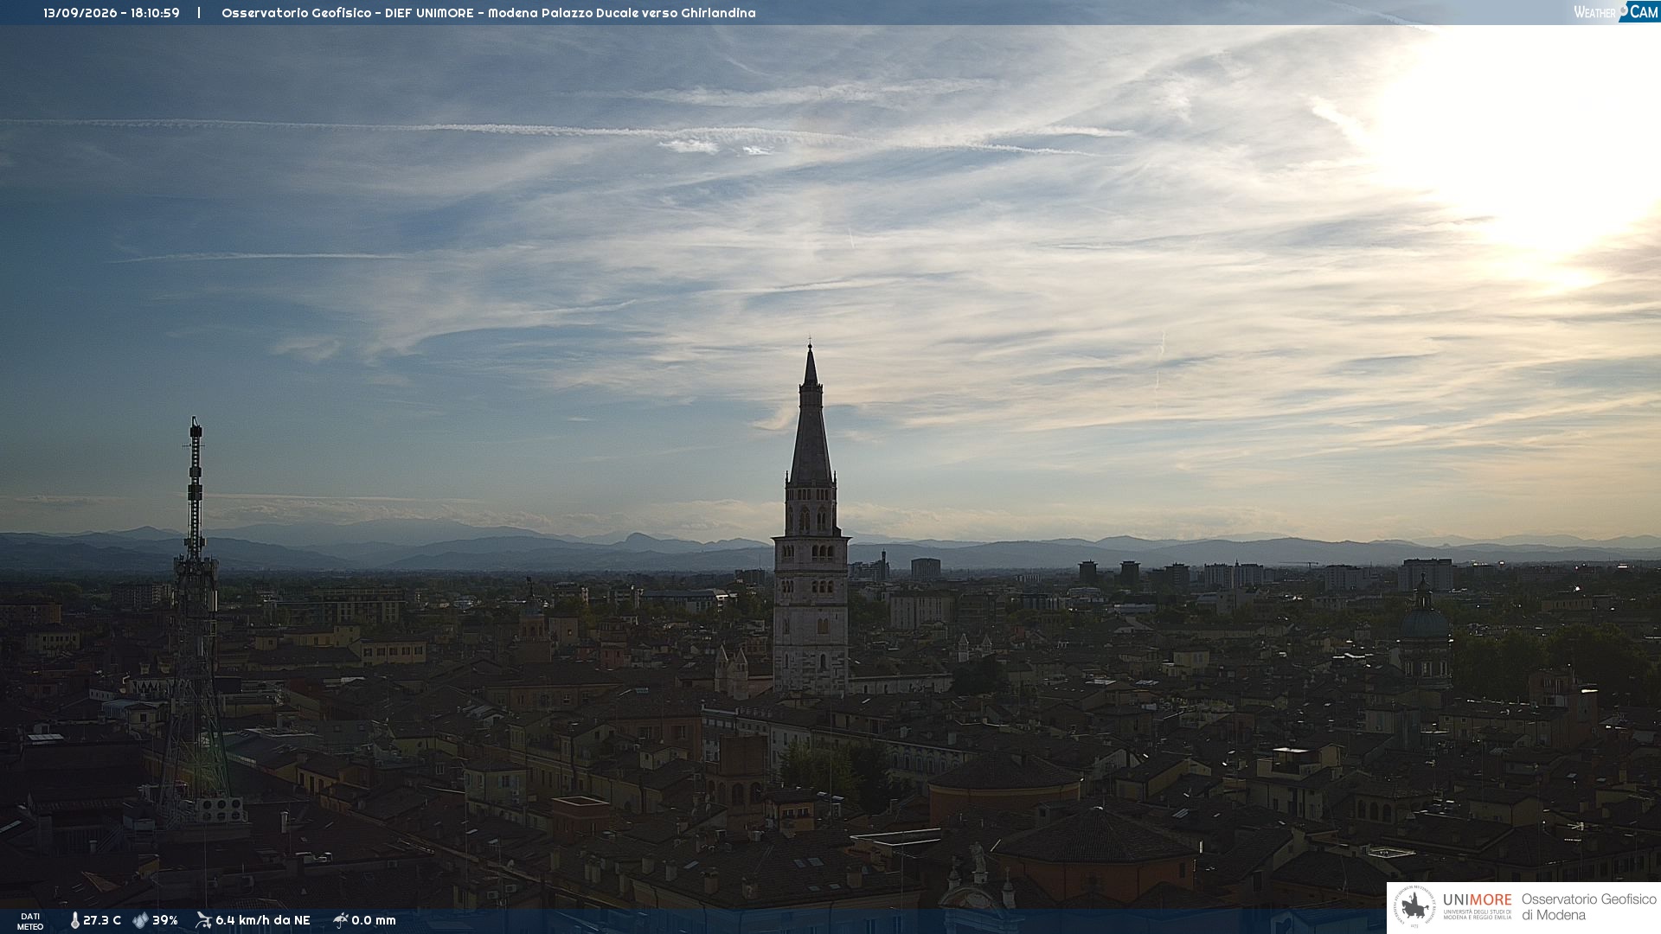Click the 13/09/2026 date and time stamp

click(112, 13)
